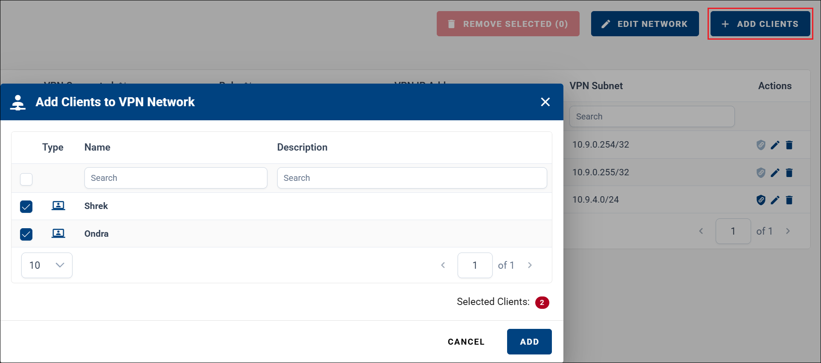The height and width of the screenshot is (363, 821).
Task: Edit the 10.9.4.0/24 row with pencil icon
Action: [775, 200]
